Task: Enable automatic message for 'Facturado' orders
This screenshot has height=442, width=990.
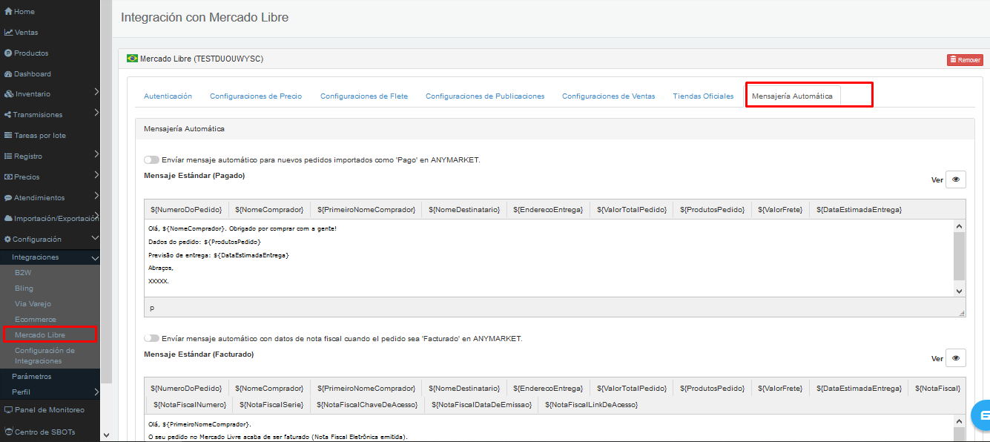Action: (151, 338)
